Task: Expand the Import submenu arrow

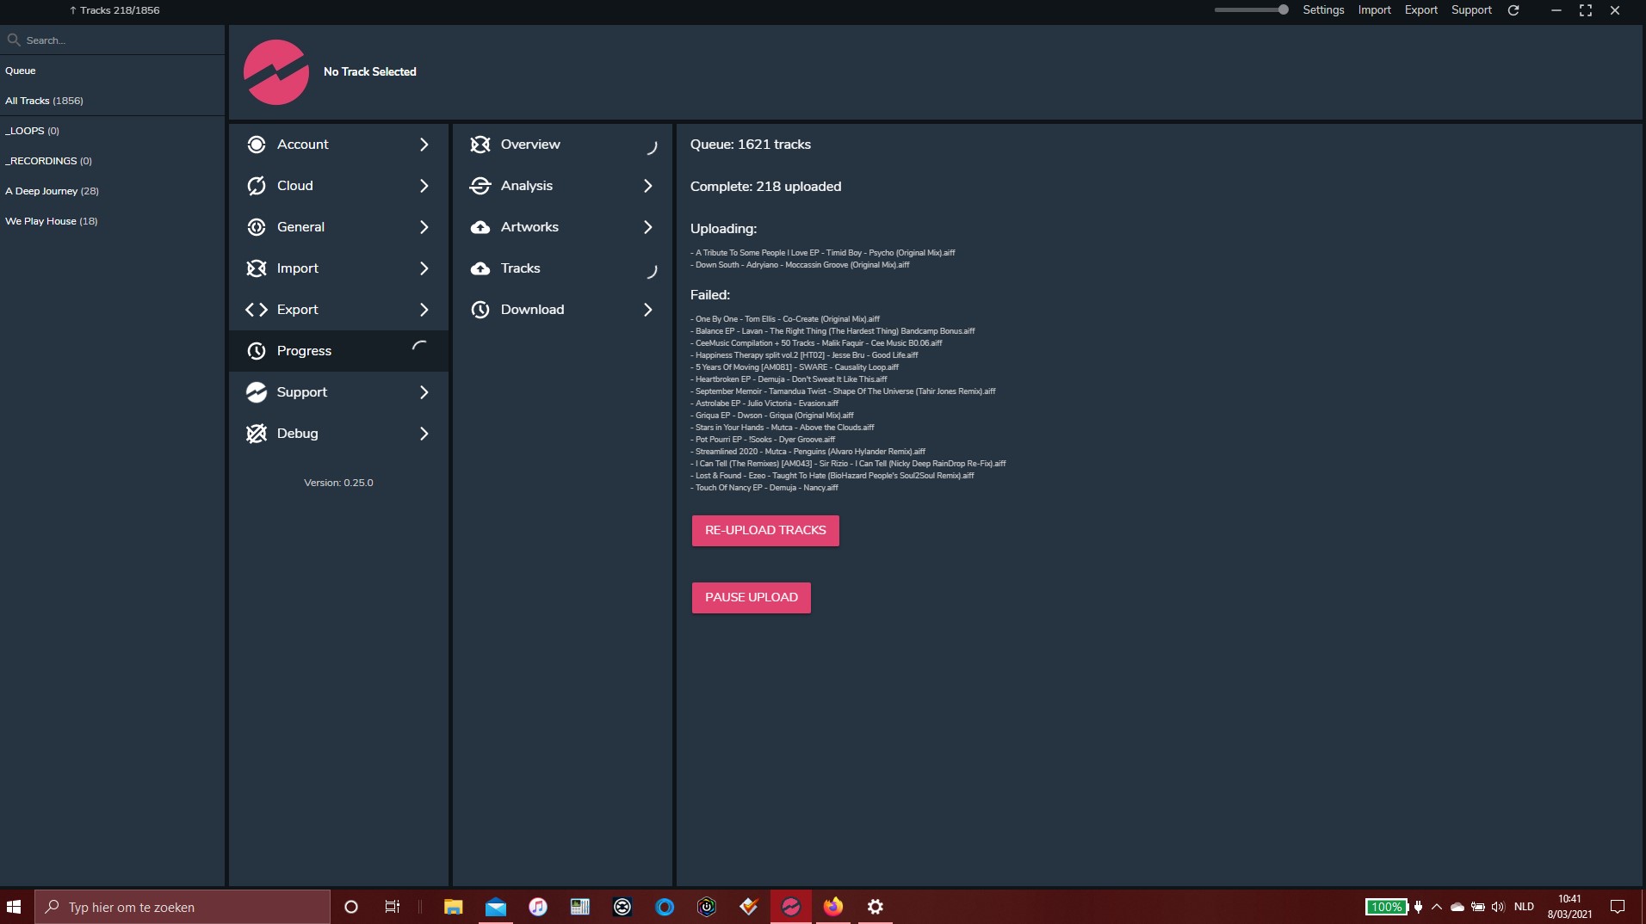Action: coord(424,268)
